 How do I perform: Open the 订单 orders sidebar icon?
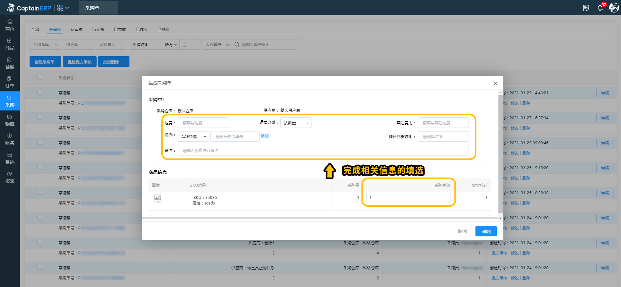(x=10, y=82)
